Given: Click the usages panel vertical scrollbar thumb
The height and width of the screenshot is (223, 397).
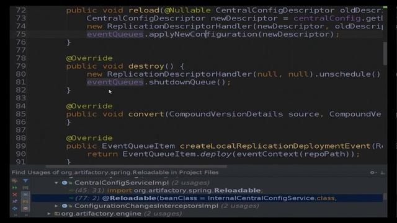Looking at the screenshot, I should 385,196.
